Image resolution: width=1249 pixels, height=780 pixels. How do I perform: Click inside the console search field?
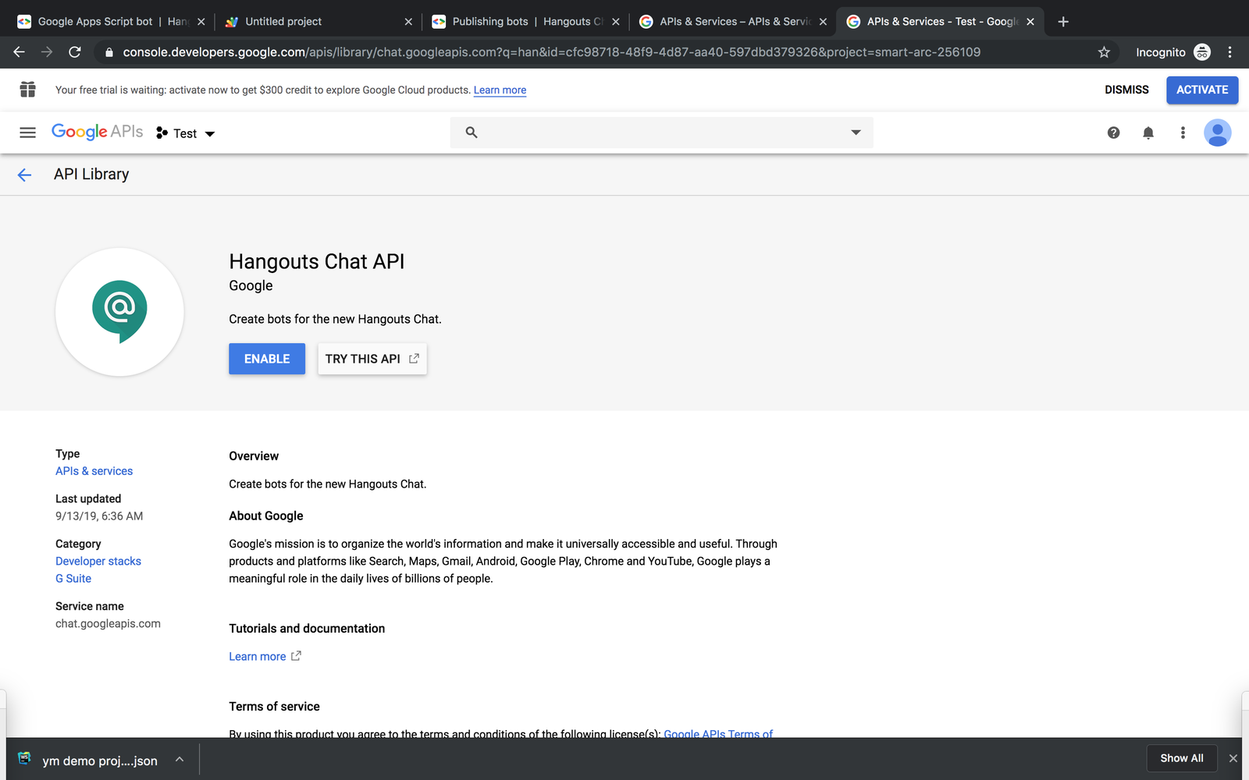point(662,133)
